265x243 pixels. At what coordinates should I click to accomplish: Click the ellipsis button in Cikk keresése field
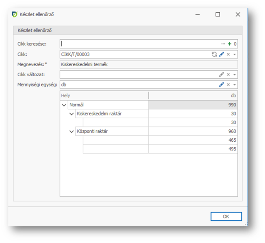tap(223, 44)
